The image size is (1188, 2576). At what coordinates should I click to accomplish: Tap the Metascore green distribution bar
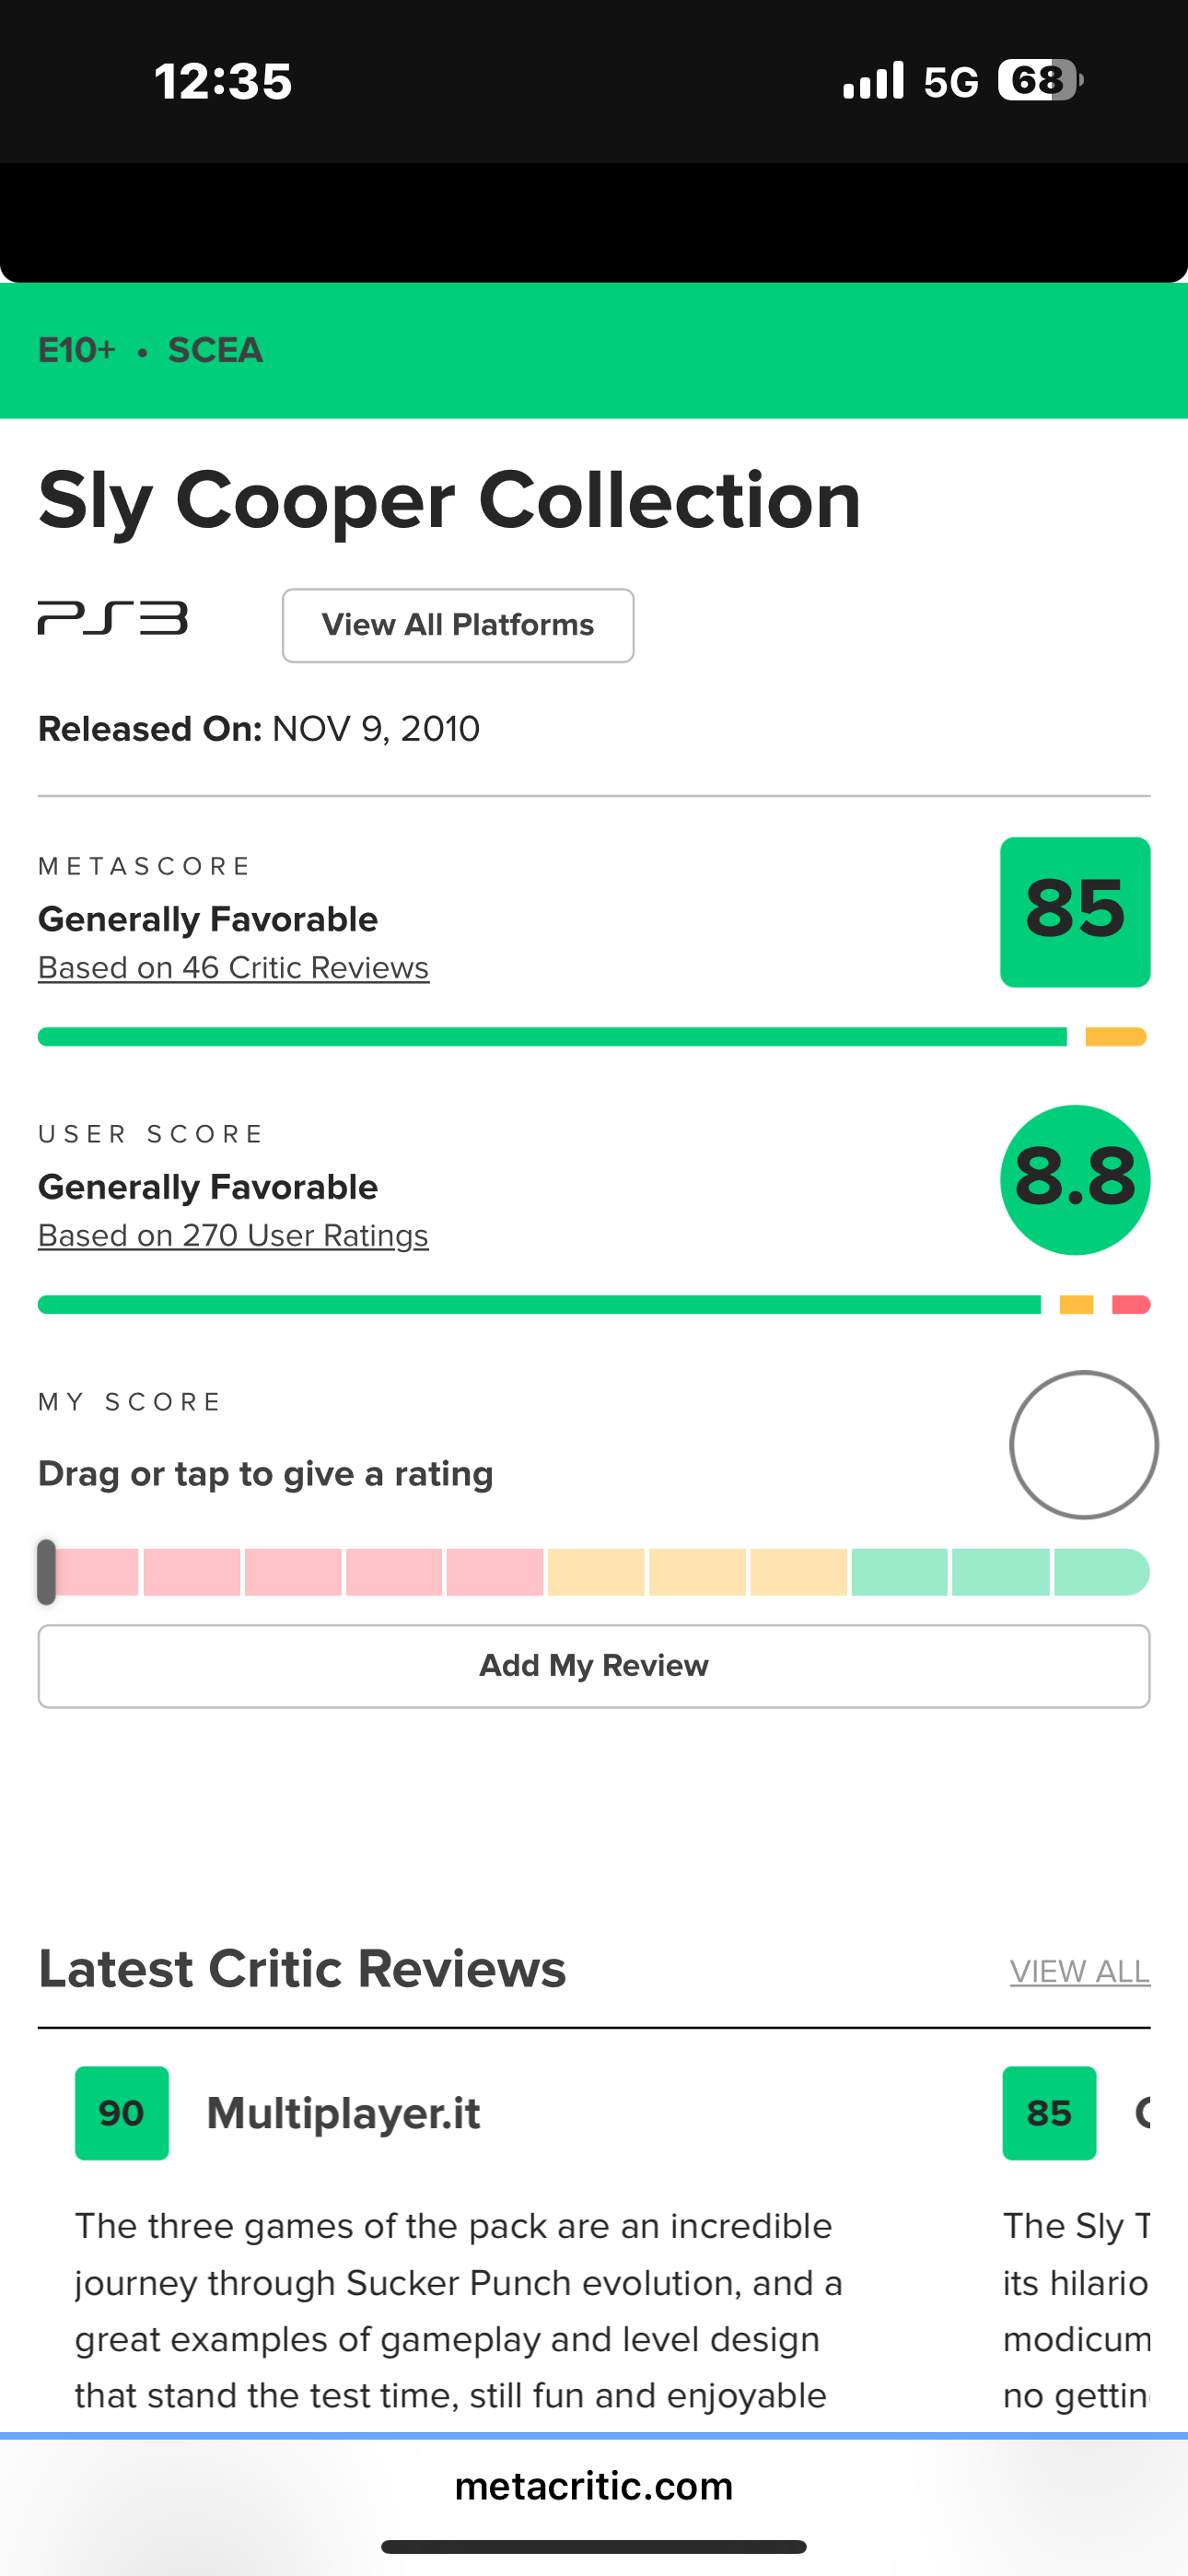(x=552, y=1037)
